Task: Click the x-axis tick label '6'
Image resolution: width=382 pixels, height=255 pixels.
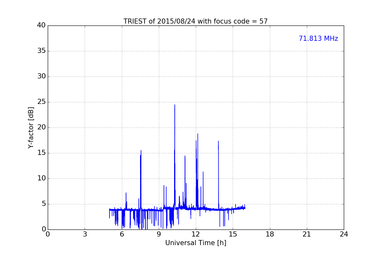Action: click(x=122, y=234)
